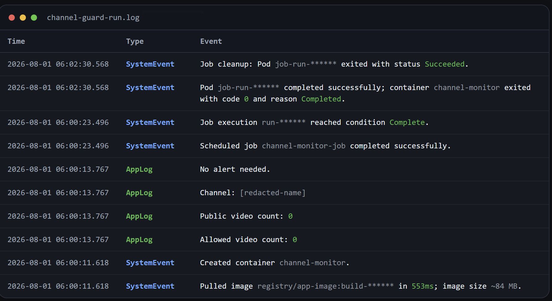The width and height of the screenshot is (552, 301).
Task: Select the 553ms pull duration
Action: (422, 286)
